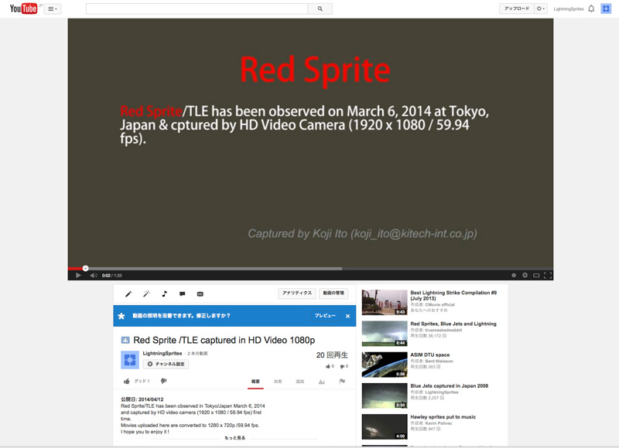Open the notifications bell
619x448 pixels.
tap(591, 8)
